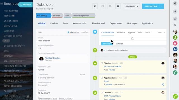Open prospect settings with the gear icon
The width and height of the screenshot is (179, 100).
point(118,6)
